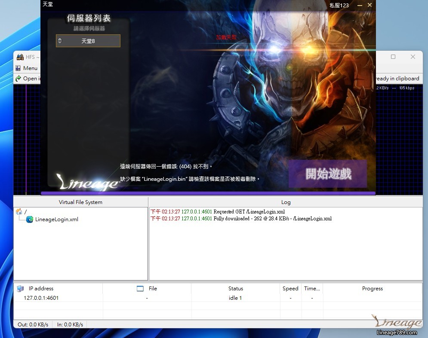Select the 天堂8 server radio button
The height and width of the screenshot is (338, 428).
(60, 41)
